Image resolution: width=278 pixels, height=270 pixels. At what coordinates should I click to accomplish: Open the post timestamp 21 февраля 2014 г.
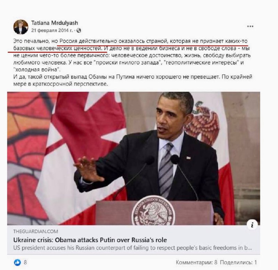pos(52,31)
